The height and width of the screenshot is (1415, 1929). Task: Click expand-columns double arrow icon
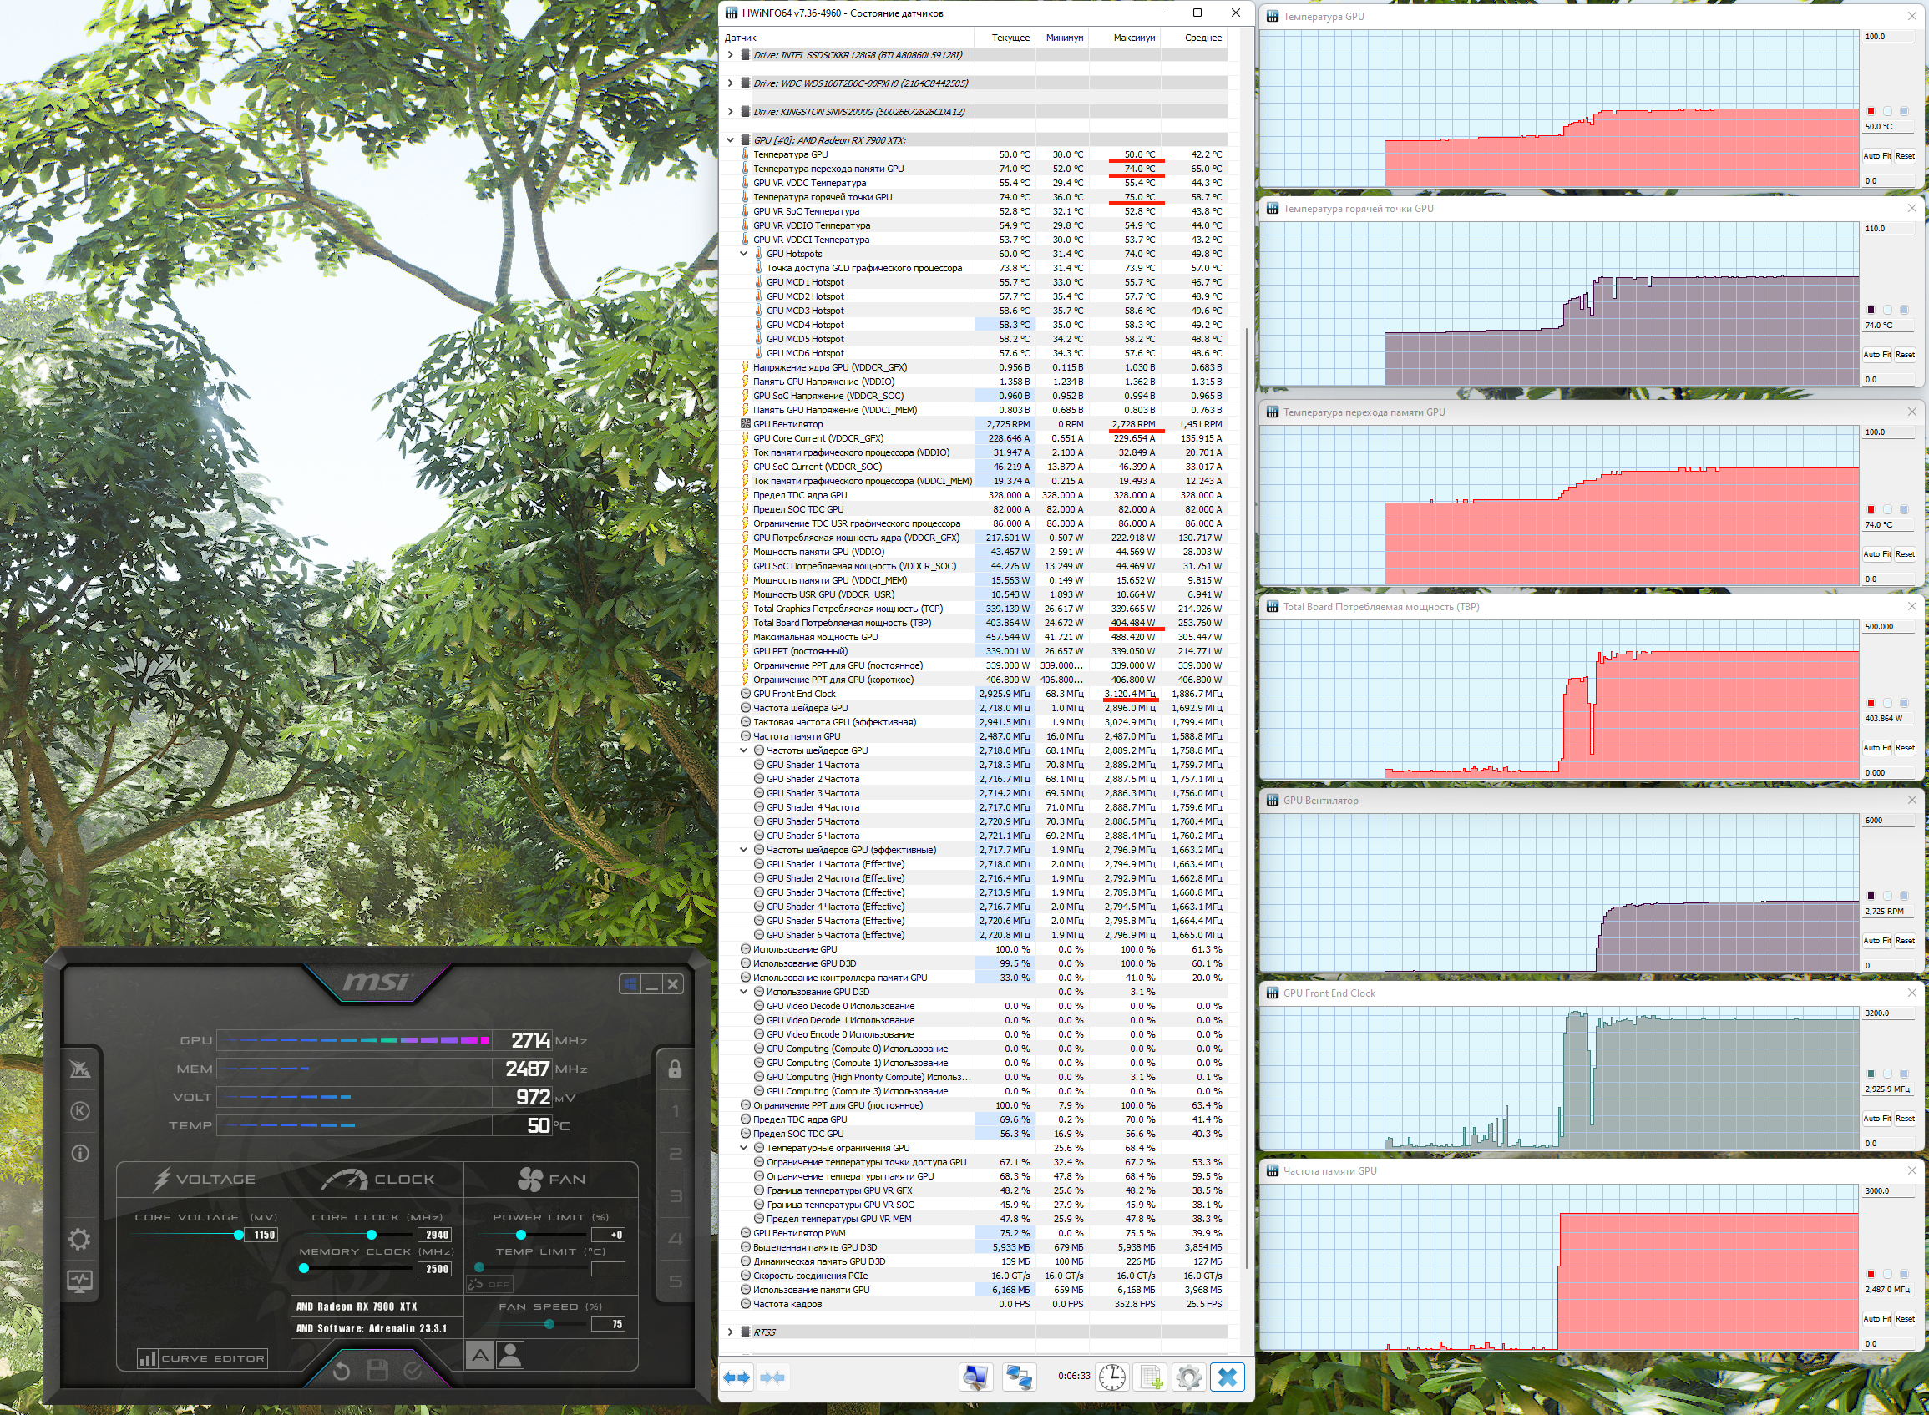[737, 1377]
